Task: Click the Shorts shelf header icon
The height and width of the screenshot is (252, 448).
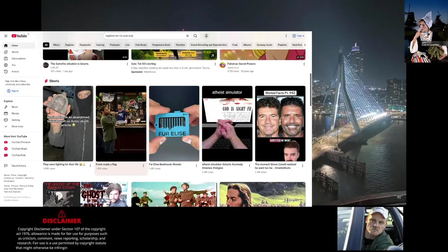Action: coord(46,81)
